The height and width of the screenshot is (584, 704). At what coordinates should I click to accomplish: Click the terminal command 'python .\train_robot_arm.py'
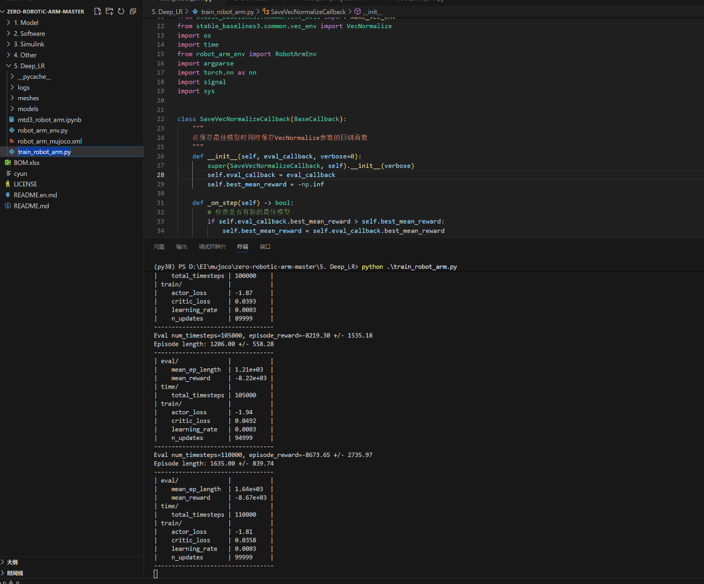[409, 266]
